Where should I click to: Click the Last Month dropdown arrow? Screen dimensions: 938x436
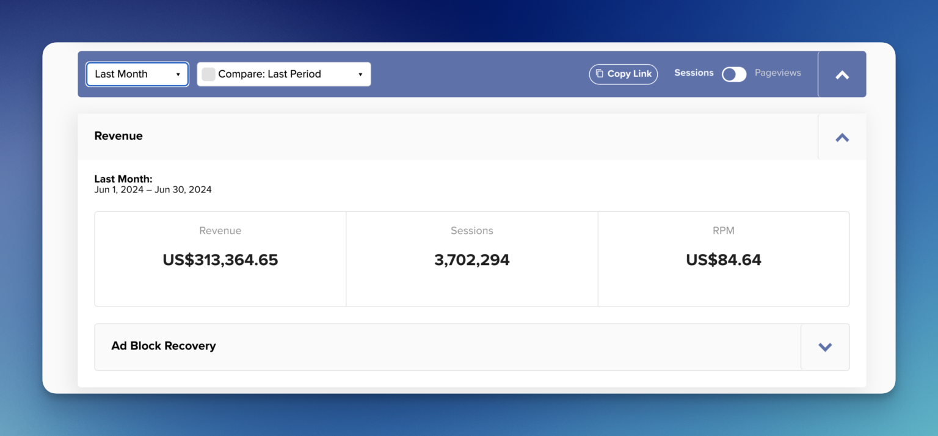coord(178,74)
